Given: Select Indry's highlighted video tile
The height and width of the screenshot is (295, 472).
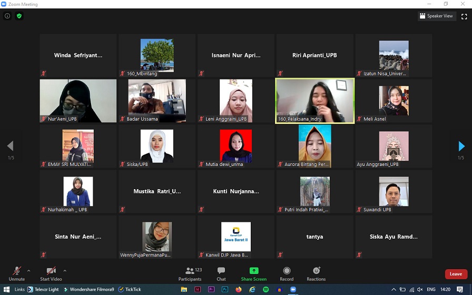Looking at the screenshot, I should (x=315, y=101).
